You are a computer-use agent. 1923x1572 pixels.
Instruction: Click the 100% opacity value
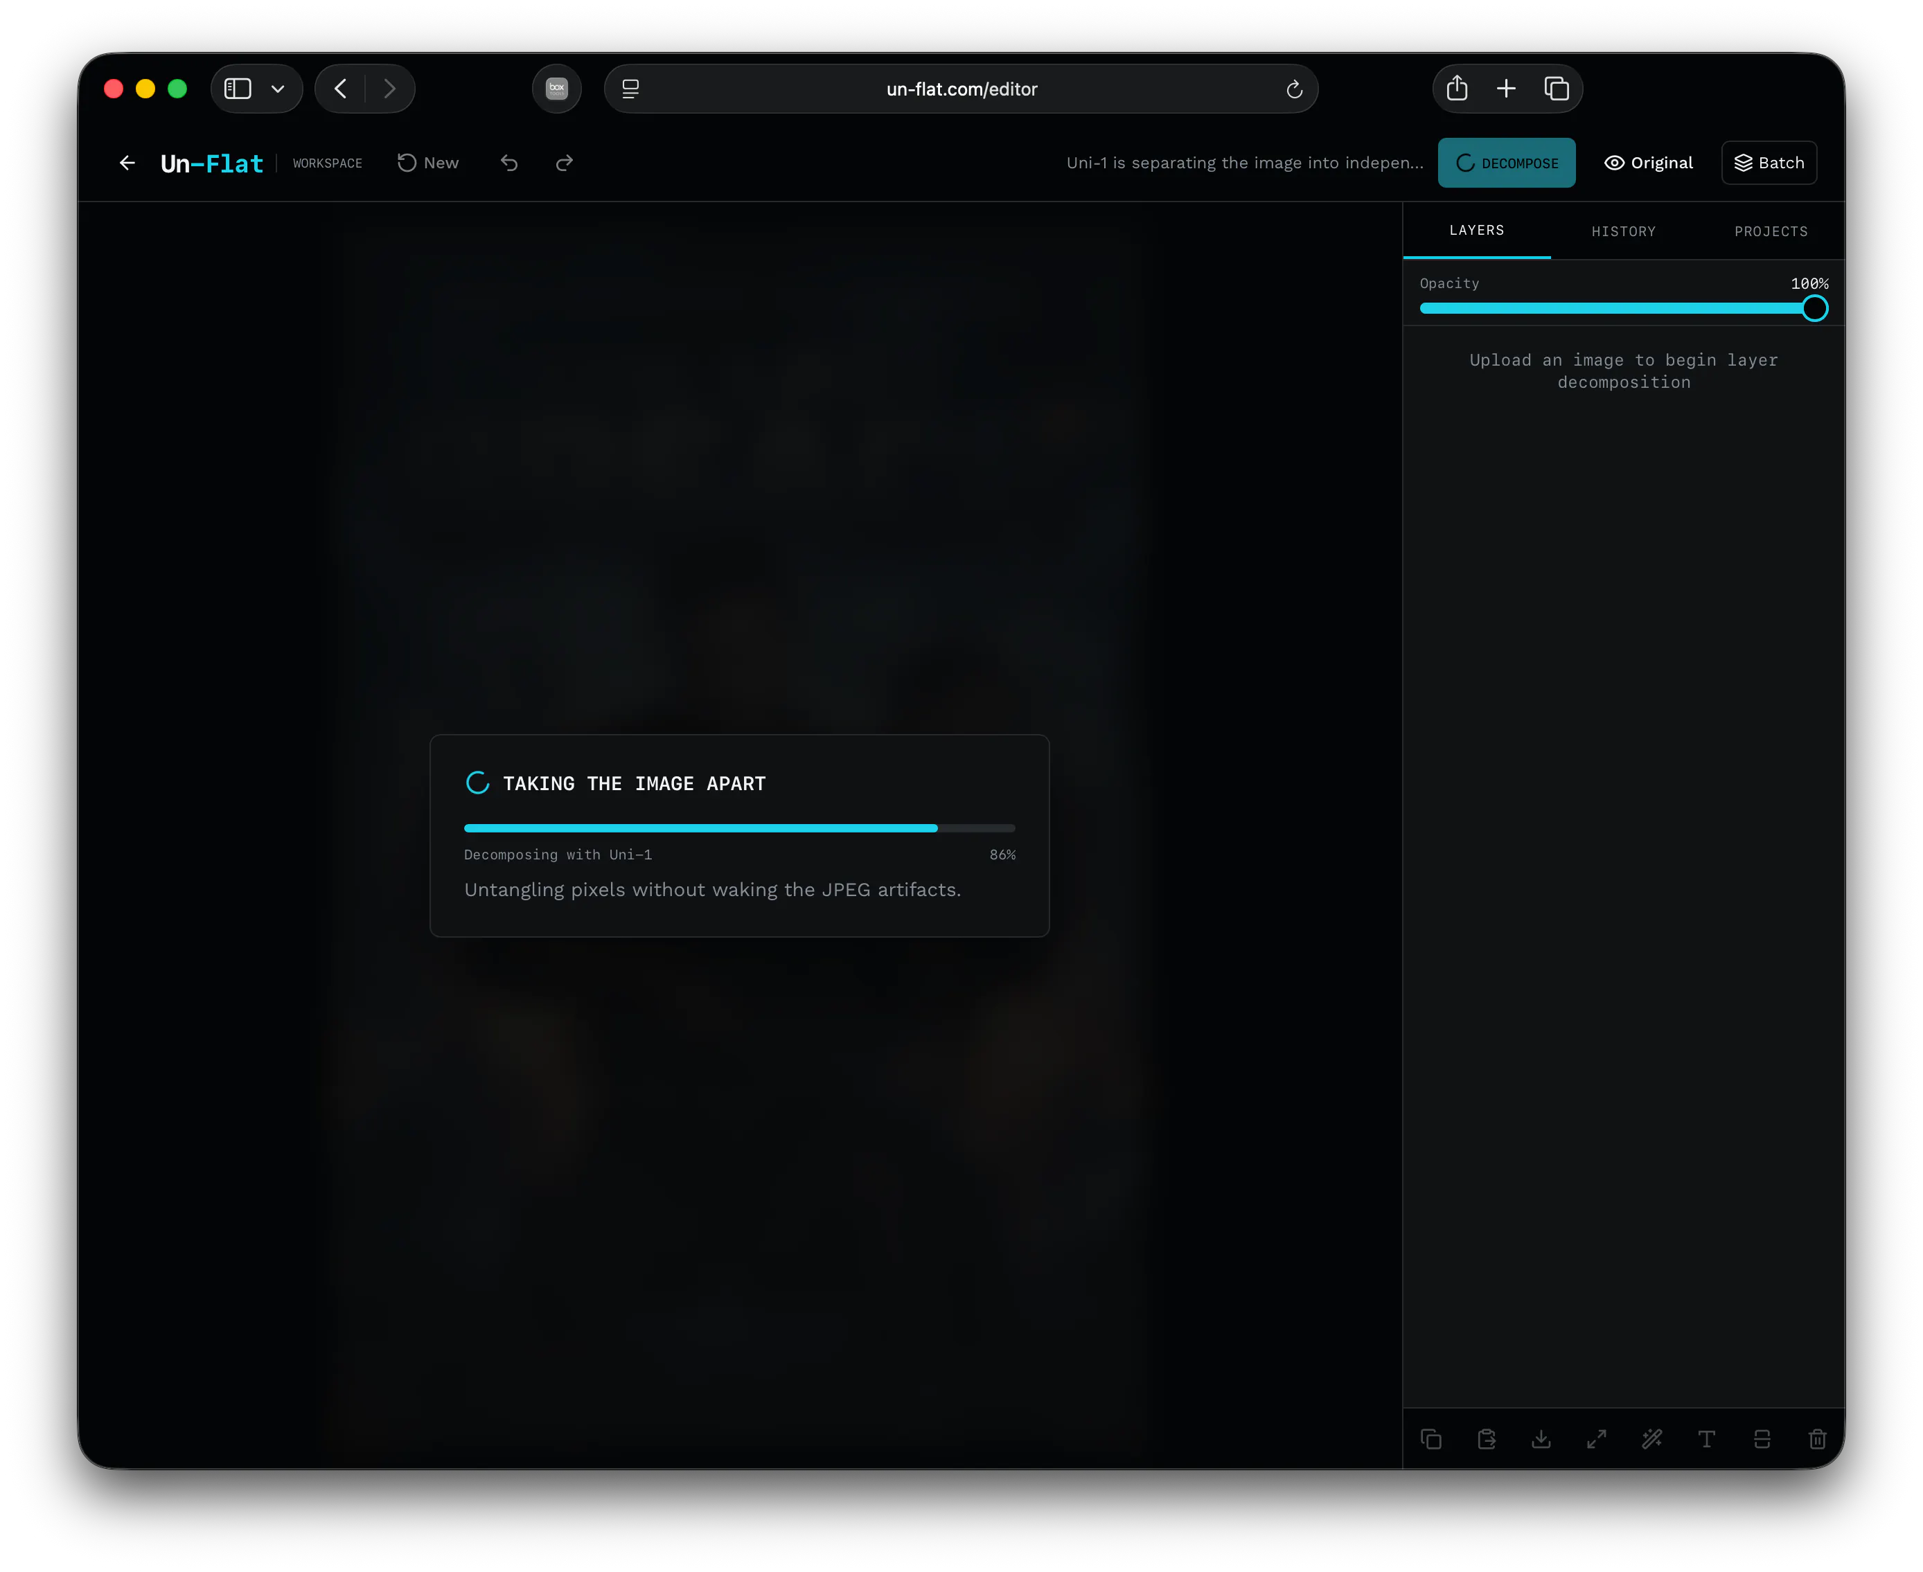coord(1809,283)
